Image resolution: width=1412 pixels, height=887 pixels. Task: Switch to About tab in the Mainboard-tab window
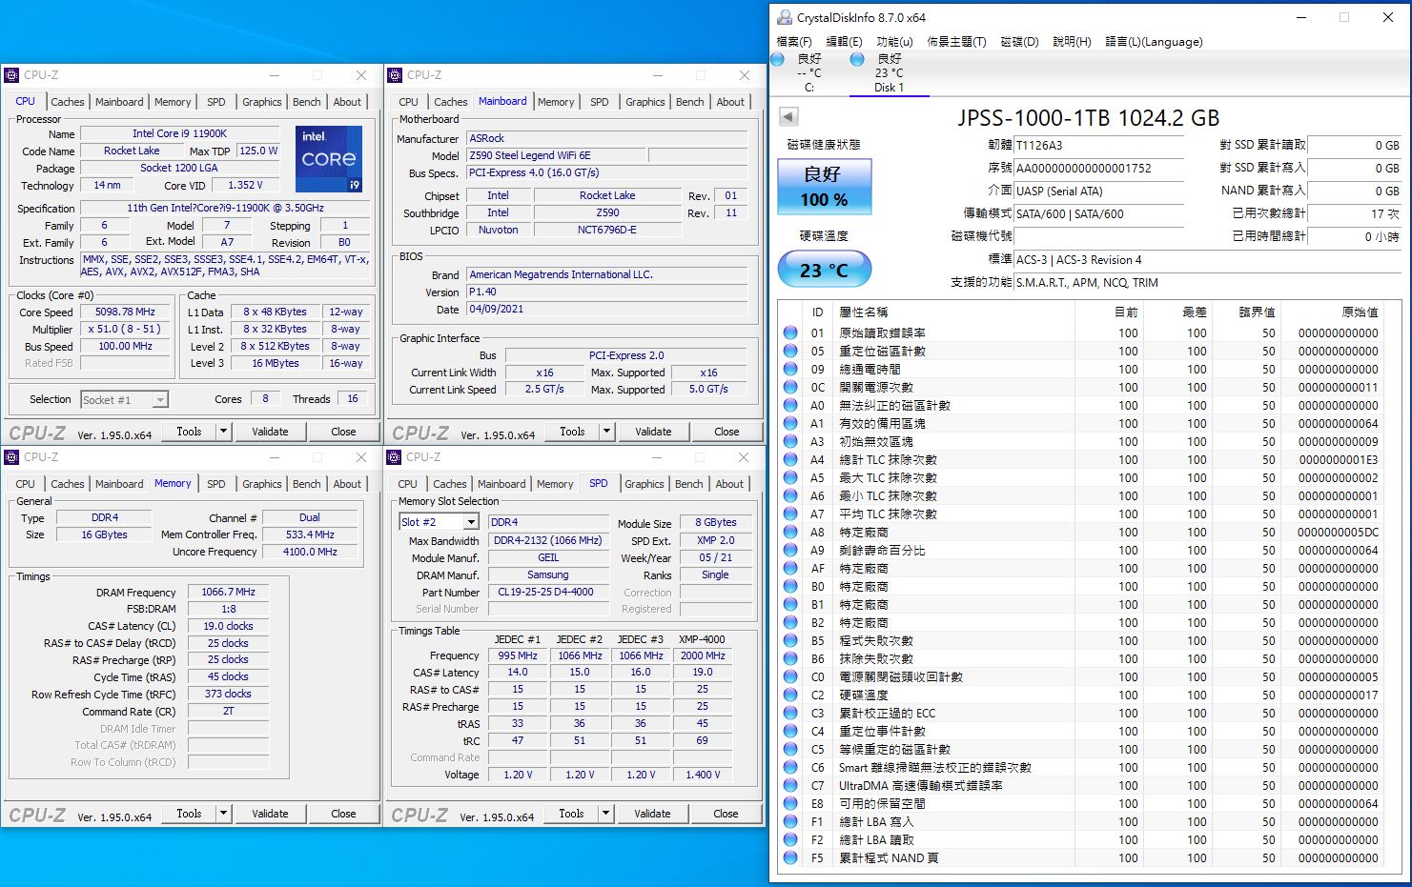tap(730, 102)
